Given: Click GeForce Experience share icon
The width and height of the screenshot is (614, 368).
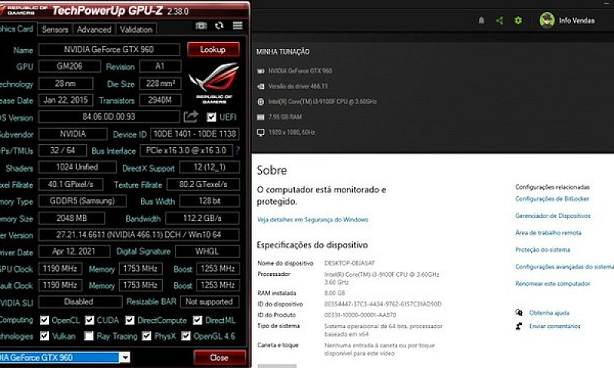Looking at the screenshot, I should pos(500,21).
